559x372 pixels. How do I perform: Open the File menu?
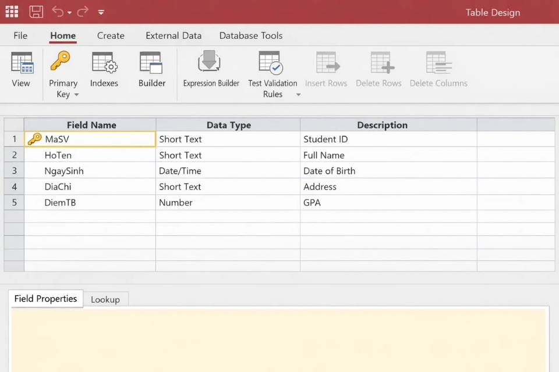pos(20,35)
